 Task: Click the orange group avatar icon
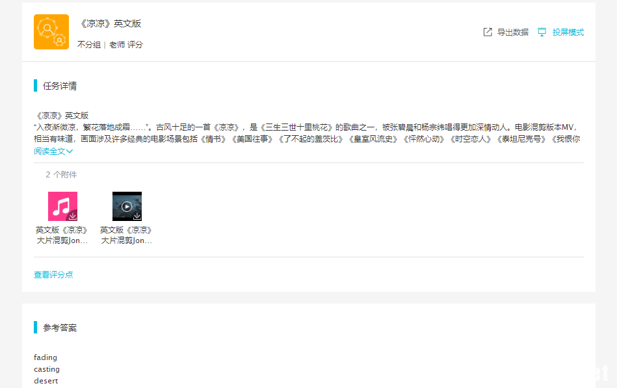51,32
